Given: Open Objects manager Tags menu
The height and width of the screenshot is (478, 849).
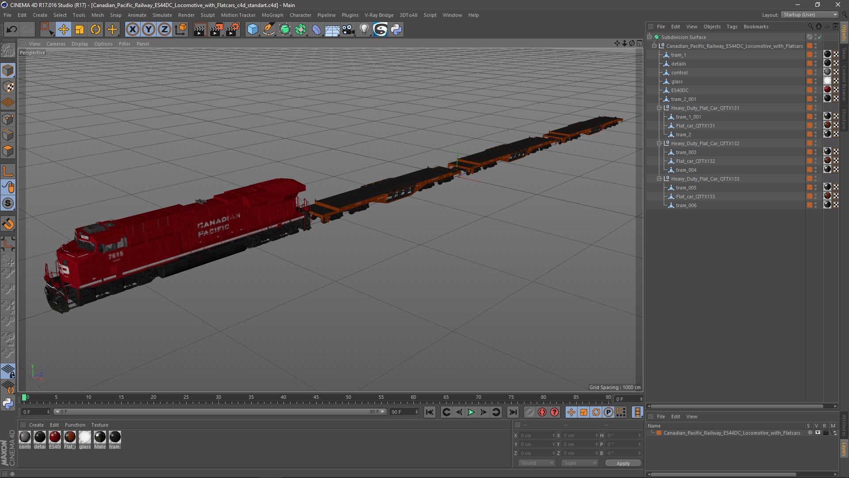Looking at the screenshot, I should tap(732, 27).
